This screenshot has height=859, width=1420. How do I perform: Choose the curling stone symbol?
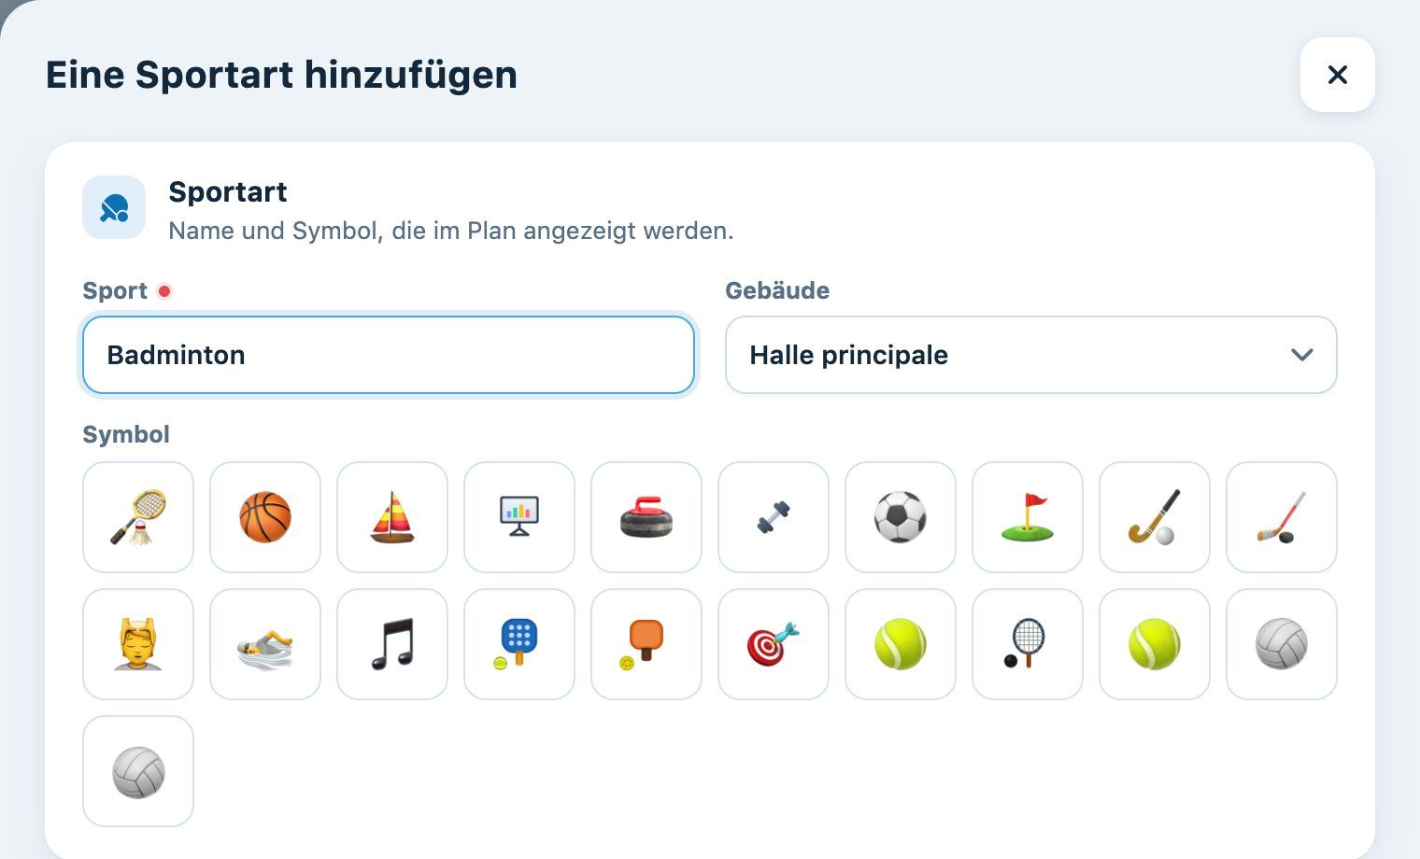646,517
